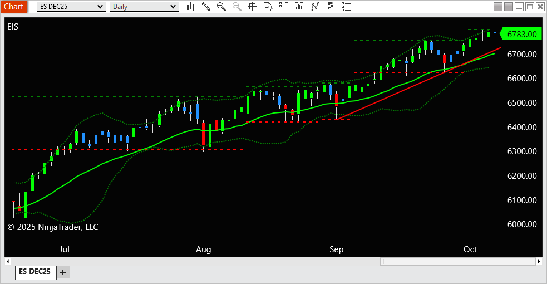Image resolution: width=547 pixels, height=284 pixels.
Task: Click the second gray interval link square
Action: 509,7
